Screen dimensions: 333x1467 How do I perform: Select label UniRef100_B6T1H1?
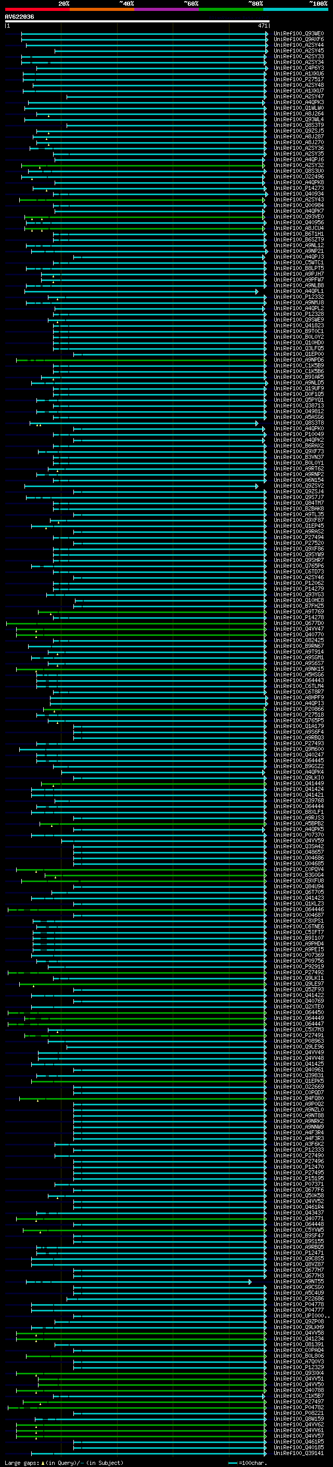point(299,234)
